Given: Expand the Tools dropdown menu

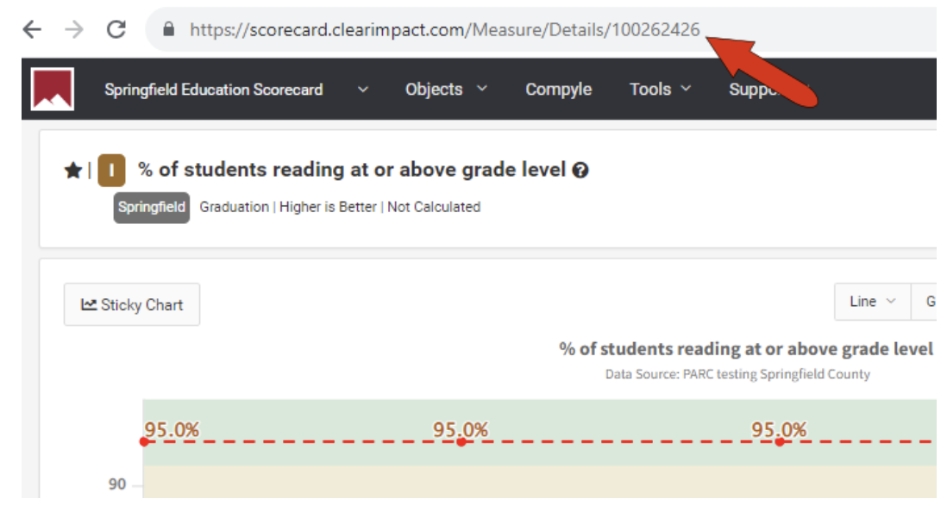Looking at the screenshot, I should coord(660,90).
